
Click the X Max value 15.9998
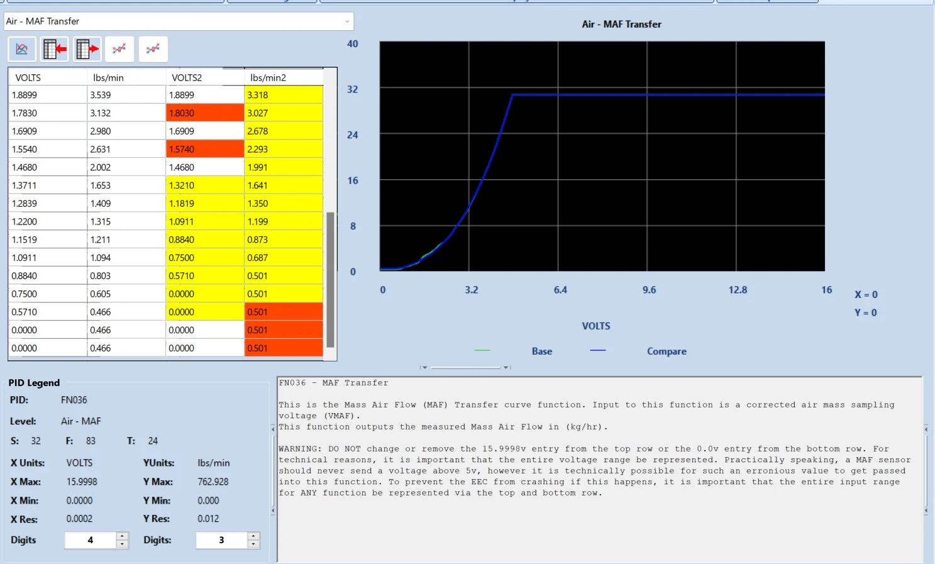click(x=82, y=482)
